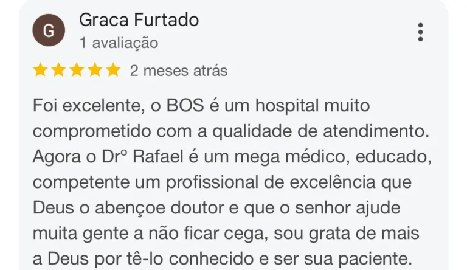Choose the fourth yellow rating star

pos(95,71)
